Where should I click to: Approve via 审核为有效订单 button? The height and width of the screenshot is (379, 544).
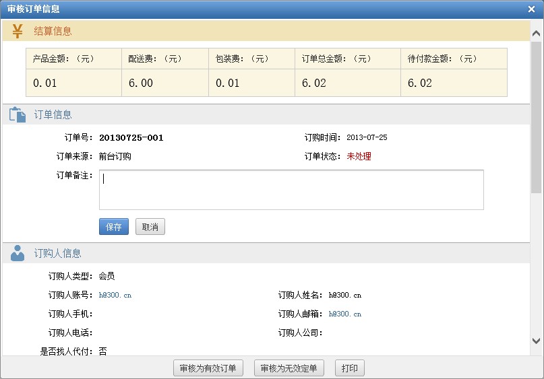point(208,368)
